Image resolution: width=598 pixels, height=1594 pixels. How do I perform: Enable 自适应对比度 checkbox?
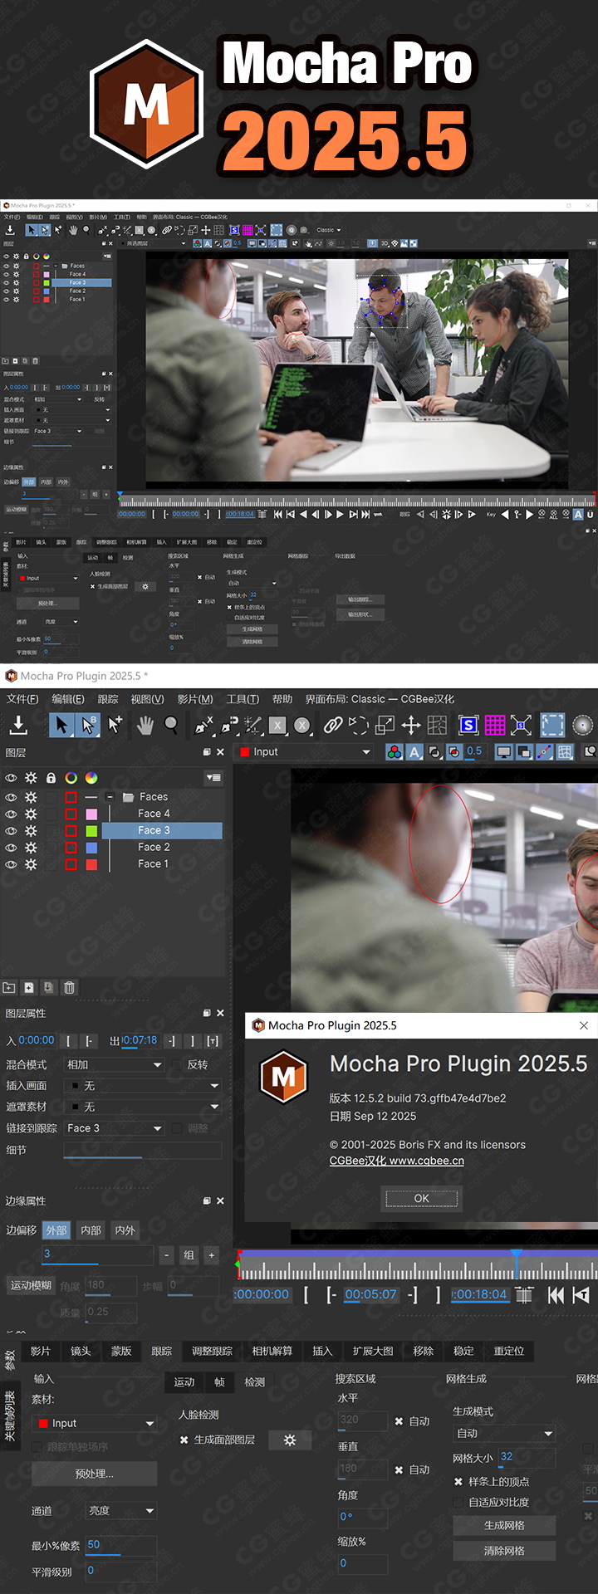coord(458,1502)
